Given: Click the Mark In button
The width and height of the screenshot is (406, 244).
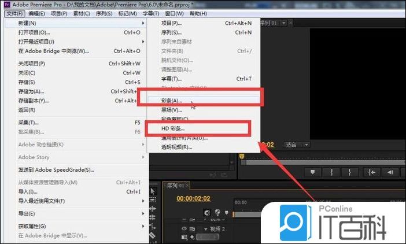Looking at the screenshot, I should (331, 172).
